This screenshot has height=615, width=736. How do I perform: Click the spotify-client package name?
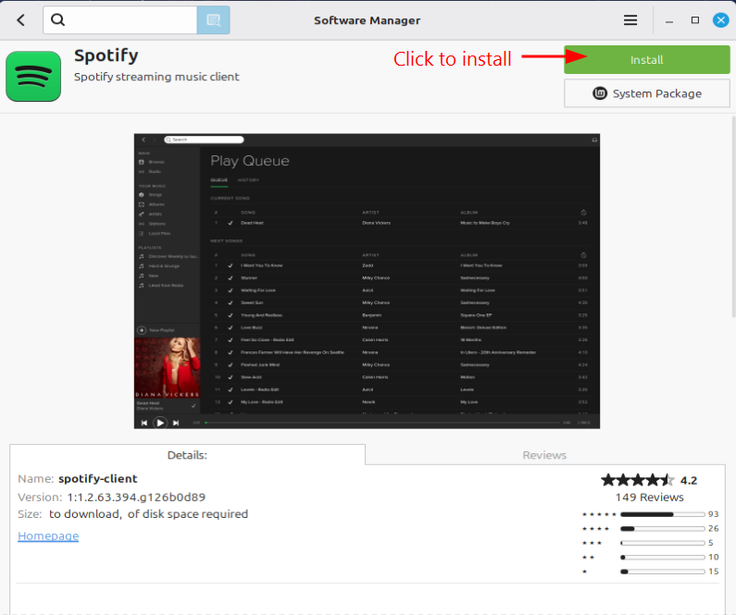click(x=97, y=479)
